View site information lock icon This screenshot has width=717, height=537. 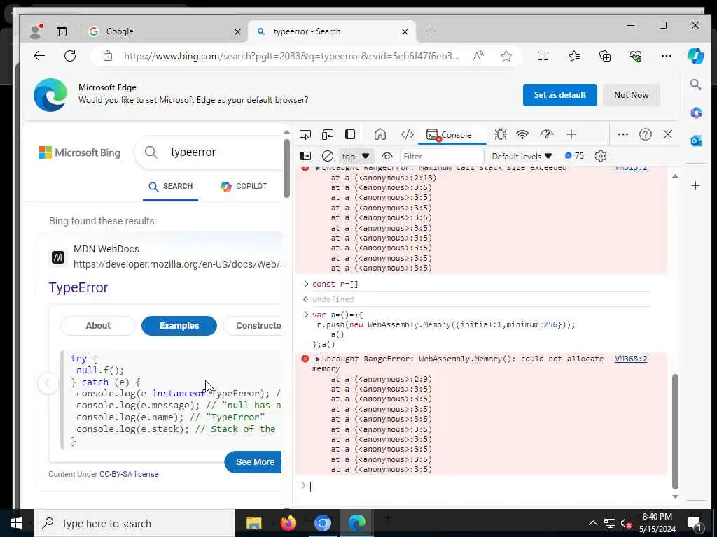(107, 56)
